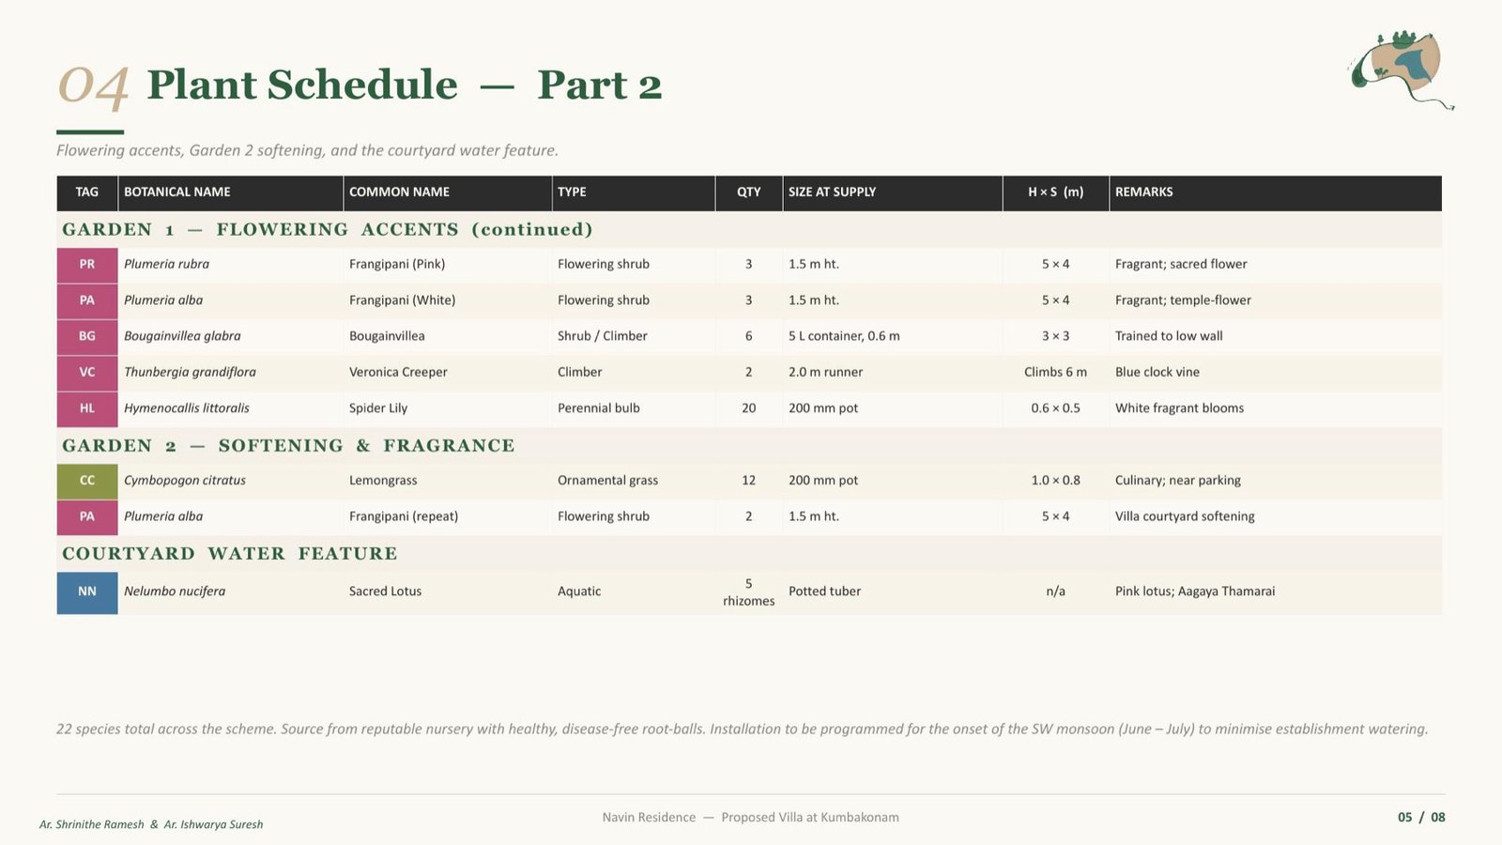The image size is (1502, 845).
Task: Click the VC tag for Veronica Creeper
Action: pyautogui.click(x=87, y=373)
